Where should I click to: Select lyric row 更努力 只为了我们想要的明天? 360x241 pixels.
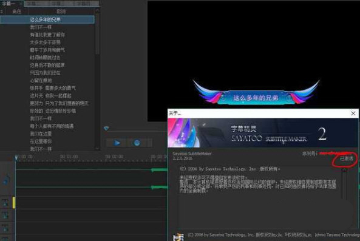click(x=47, y=103)
